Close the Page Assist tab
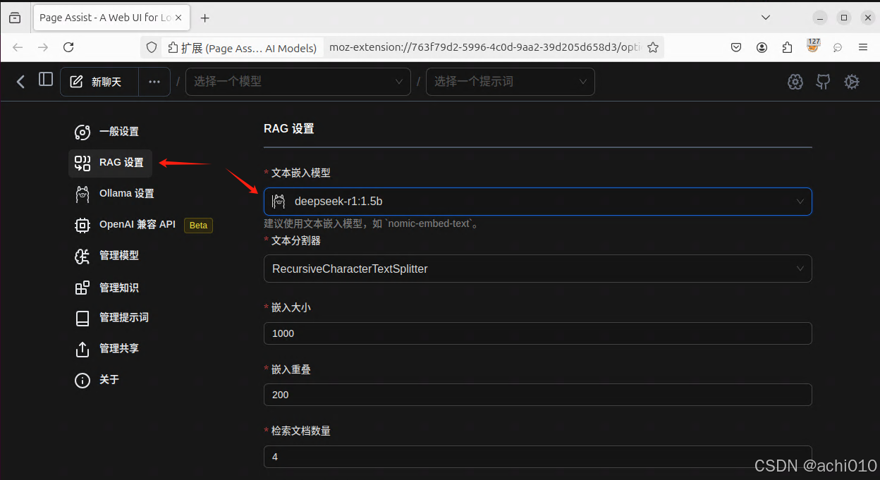 (x=179, y=18)
